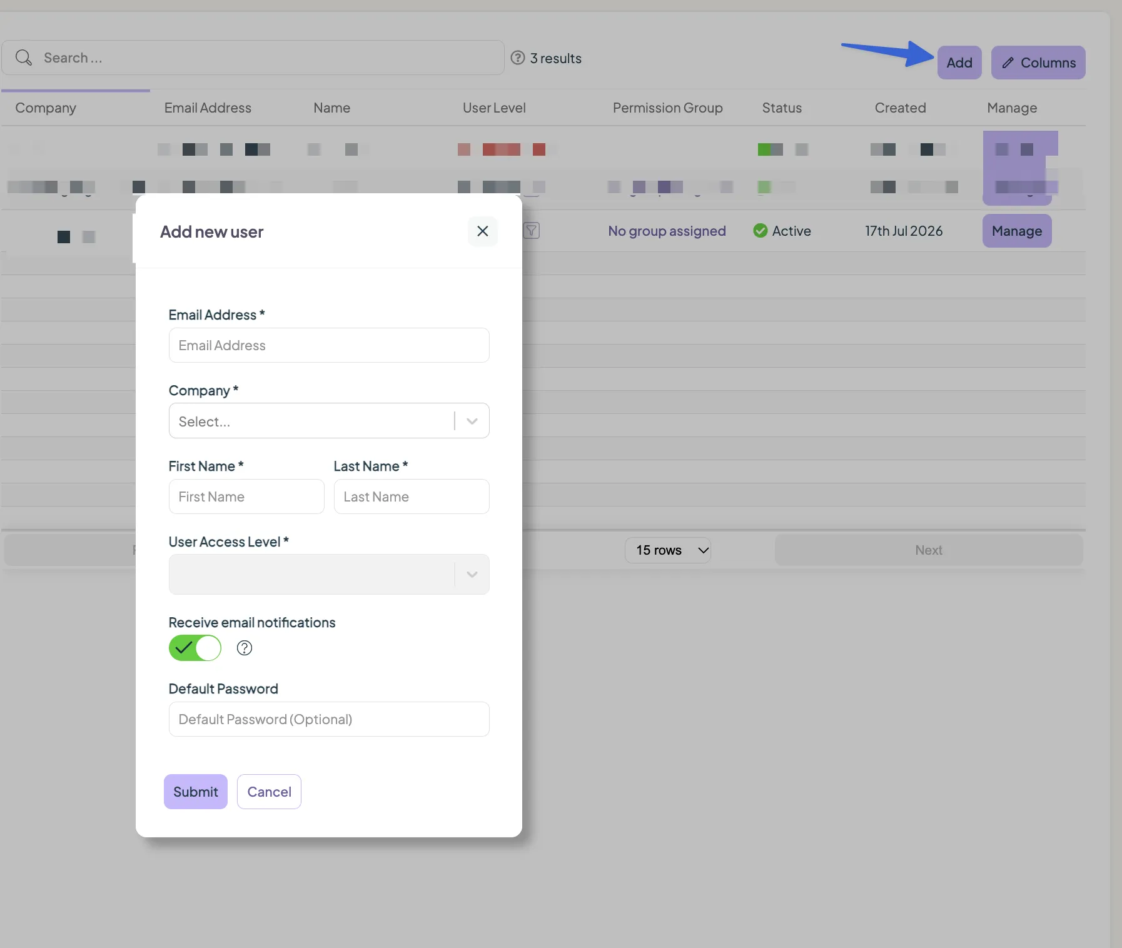This screenshot has width=1122, height=948.
Task: Click the filter funnel icon in the table row
Action: pos(531,231)
